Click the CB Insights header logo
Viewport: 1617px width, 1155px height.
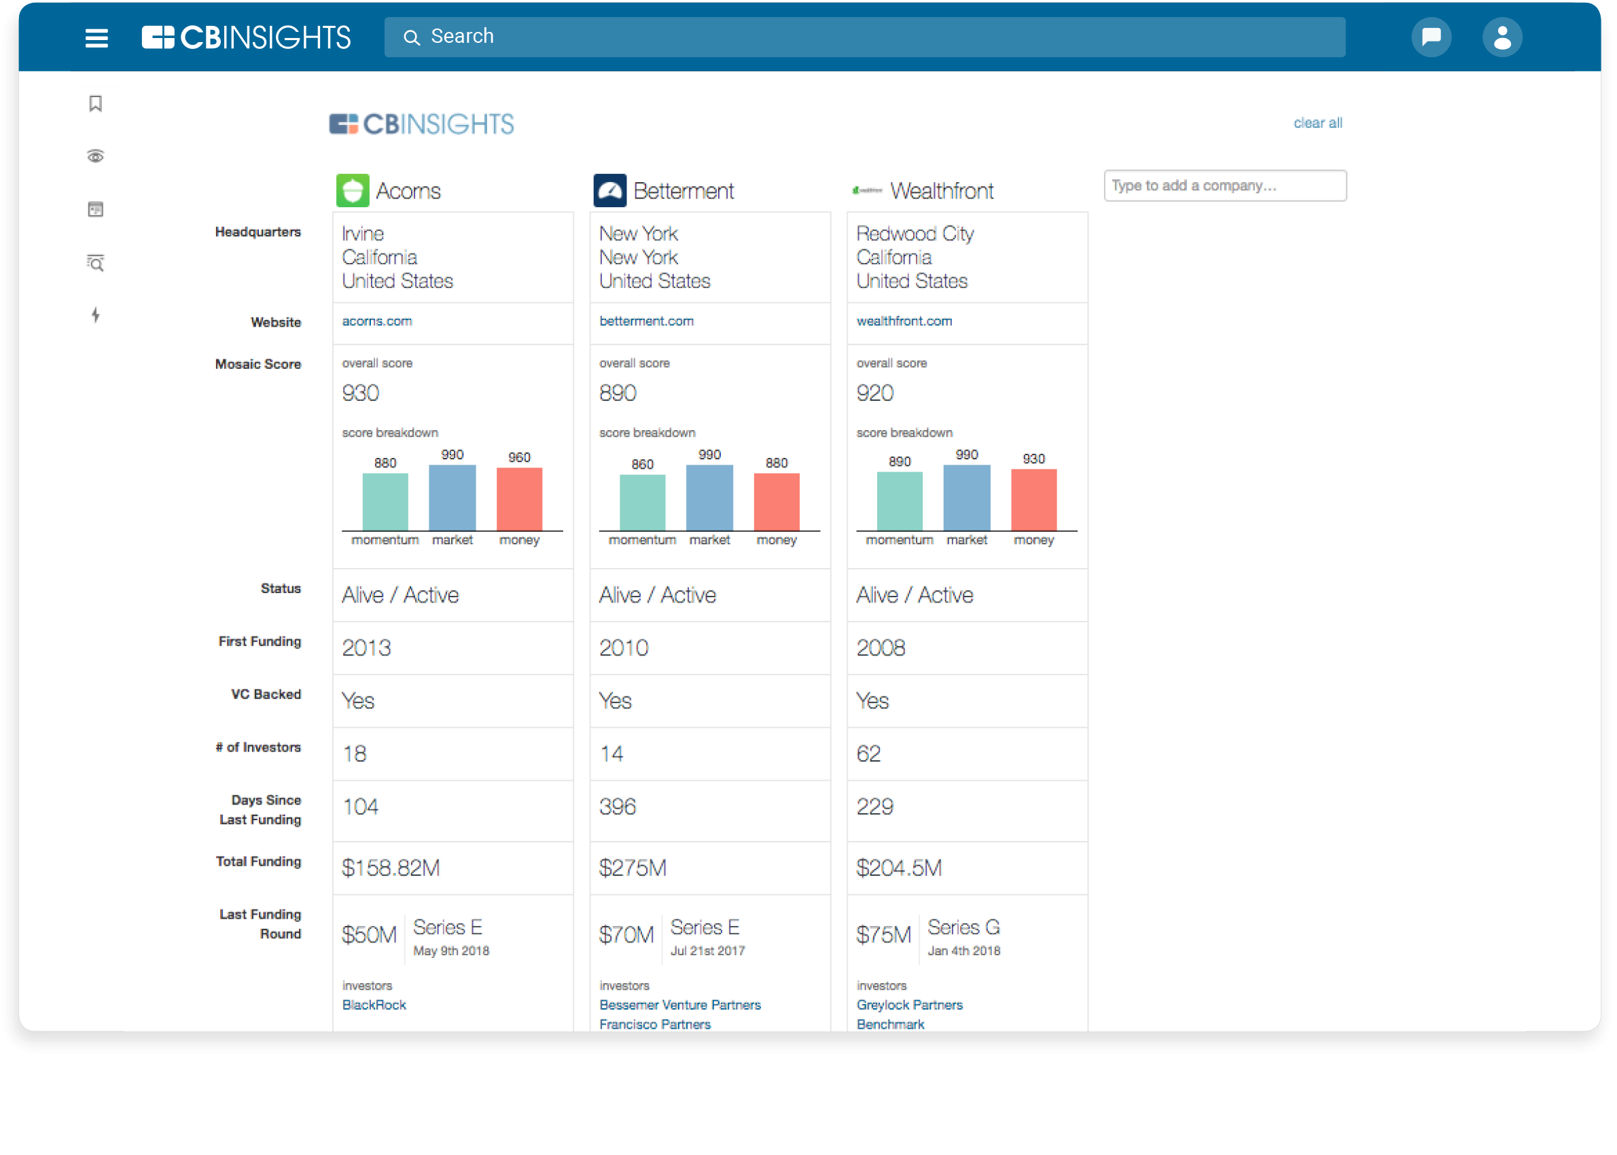(246, 37)
